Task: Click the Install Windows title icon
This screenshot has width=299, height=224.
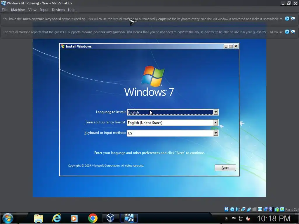Action: [63, 46]
